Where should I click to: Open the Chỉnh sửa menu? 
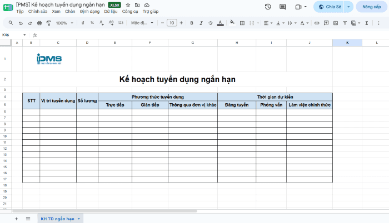pos(38,12)
